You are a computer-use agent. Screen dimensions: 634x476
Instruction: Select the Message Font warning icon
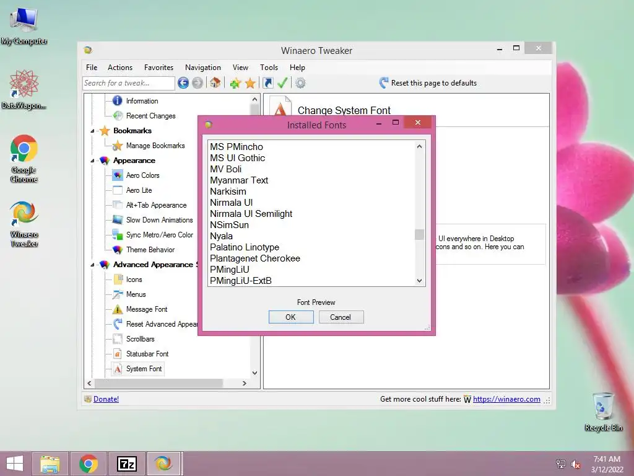pyautogui.click(x=117, y=309)
